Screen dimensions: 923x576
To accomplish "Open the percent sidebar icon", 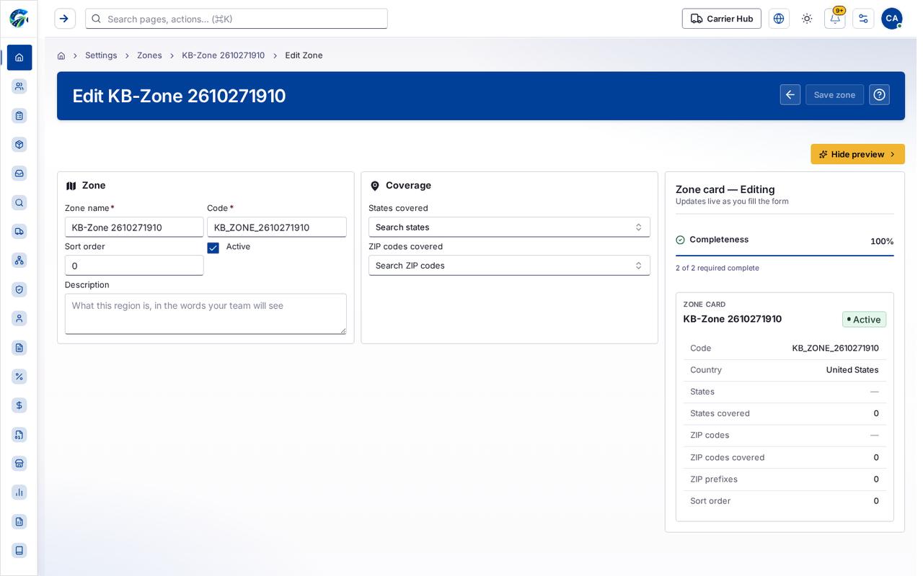I will point(19,377).
